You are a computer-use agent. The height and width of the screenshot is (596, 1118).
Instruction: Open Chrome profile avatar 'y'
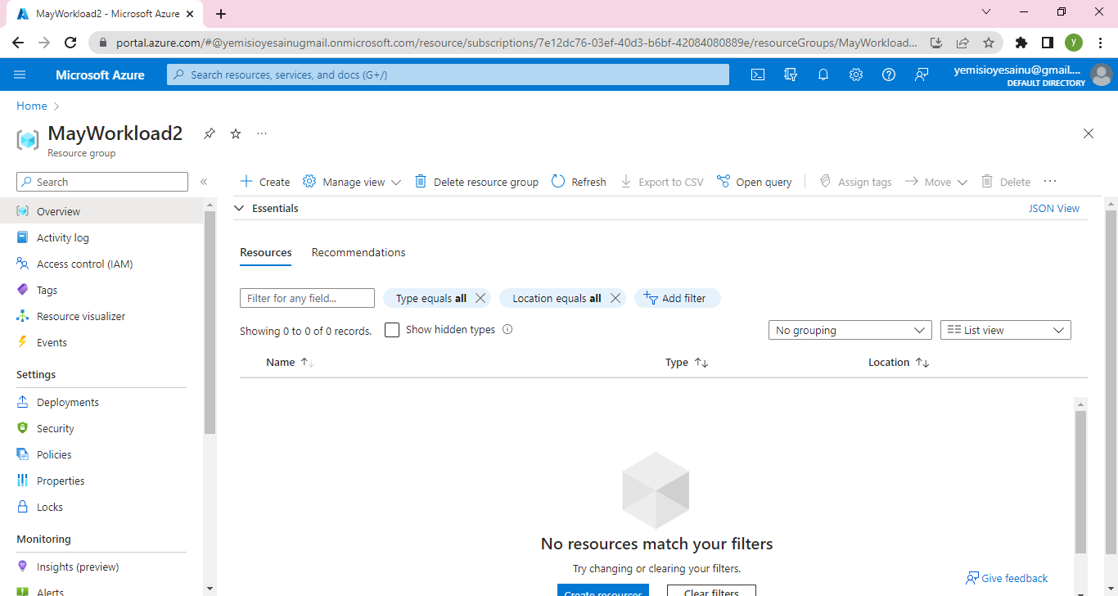coord(1074,43)
